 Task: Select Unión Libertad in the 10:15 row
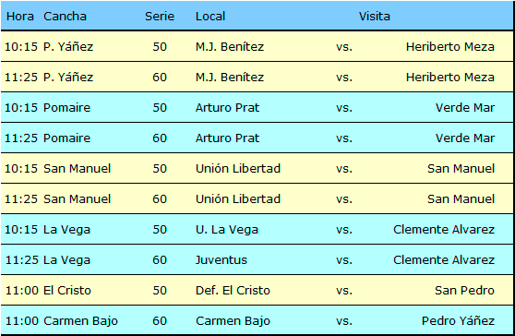(238, 169)
